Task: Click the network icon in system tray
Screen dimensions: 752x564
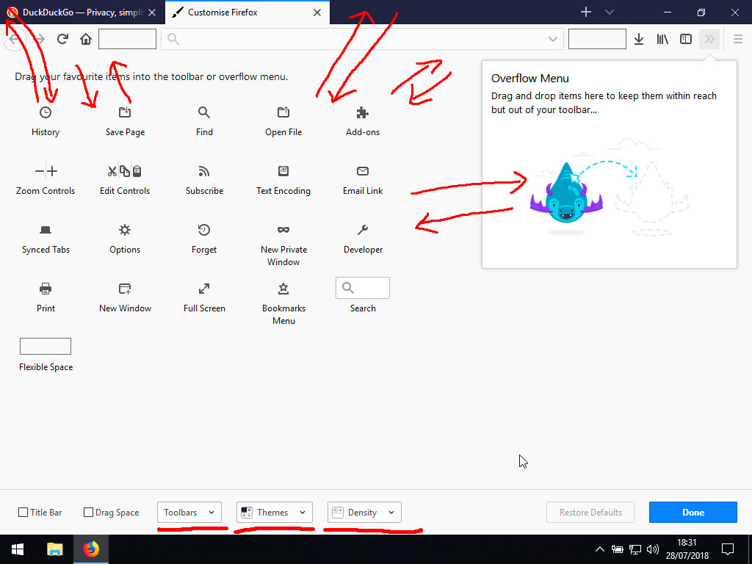Action: pyautogui.click(x=635, y=549)
